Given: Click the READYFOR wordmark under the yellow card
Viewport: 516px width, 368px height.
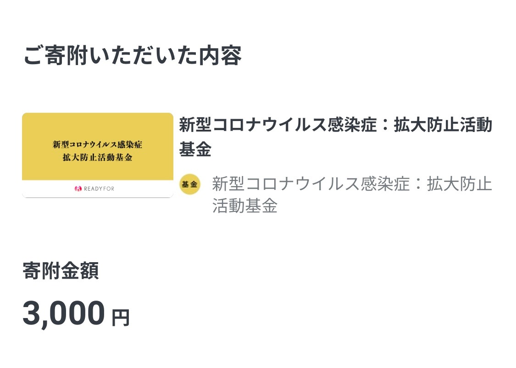Looking at the screenshot, I should coord(99,189).
